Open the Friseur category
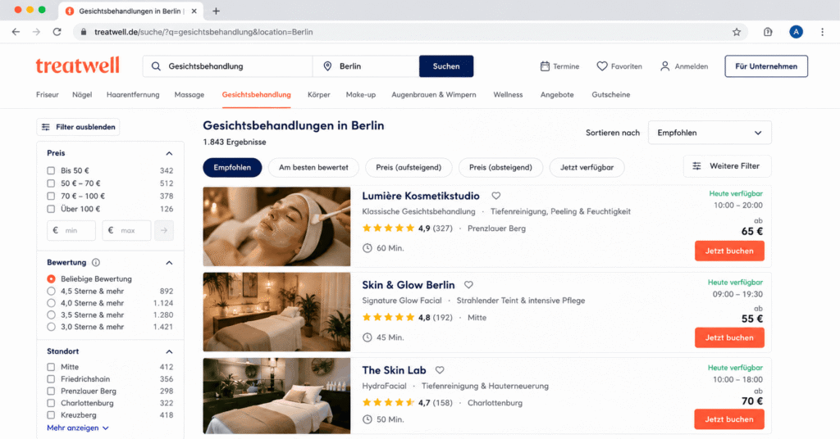840x439 pixels. click(x=47, y=95)
